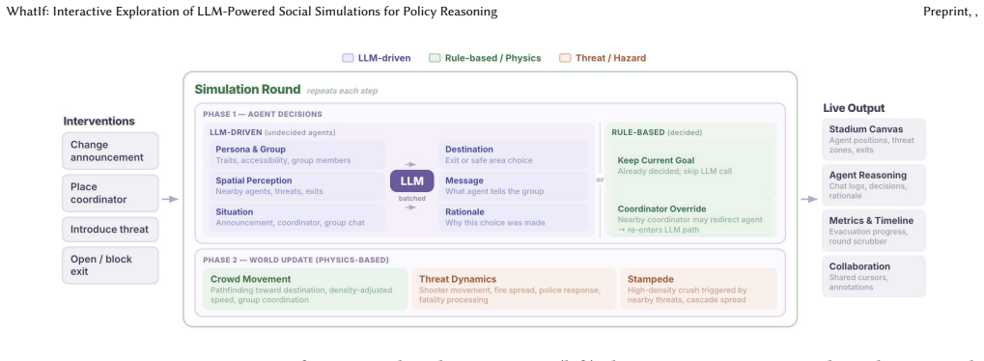
Task: Select the Introduce threat intervention box
Action: tap(110, 229)
